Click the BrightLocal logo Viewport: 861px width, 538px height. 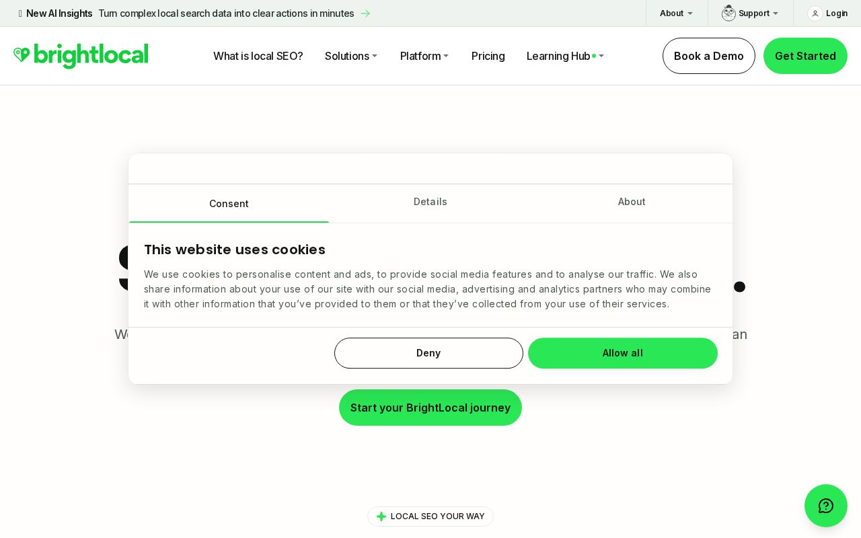(81, 56)
